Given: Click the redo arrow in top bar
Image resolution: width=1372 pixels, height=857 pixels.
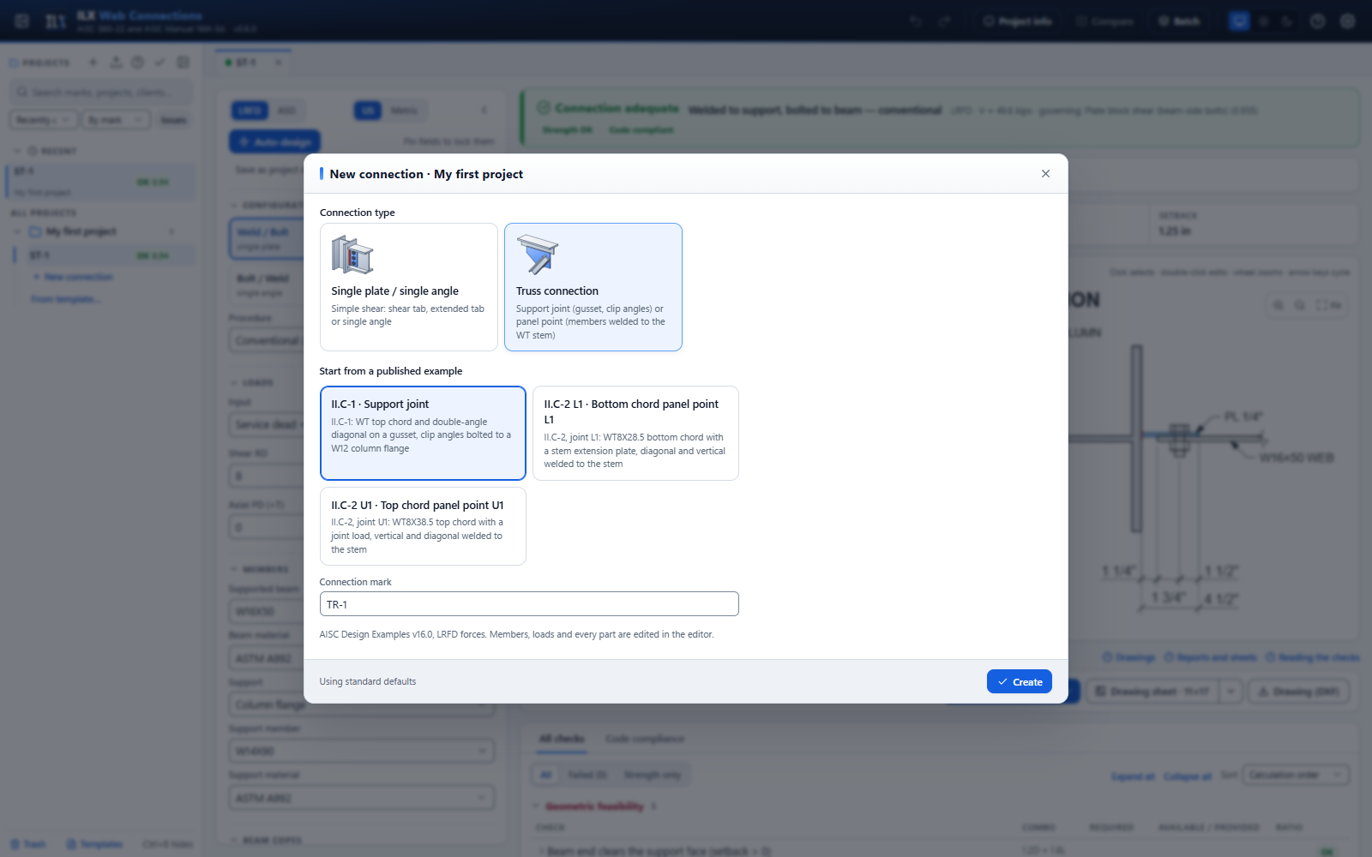Looking at the screenshot, I should tap(944, 21).
